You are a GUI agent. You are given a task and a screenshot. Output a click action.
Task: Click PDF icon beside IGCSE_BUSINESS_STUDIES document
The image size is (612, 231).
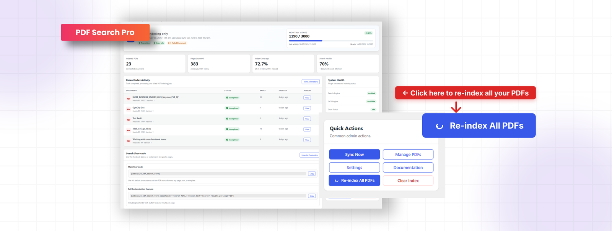tap(129, 99)
